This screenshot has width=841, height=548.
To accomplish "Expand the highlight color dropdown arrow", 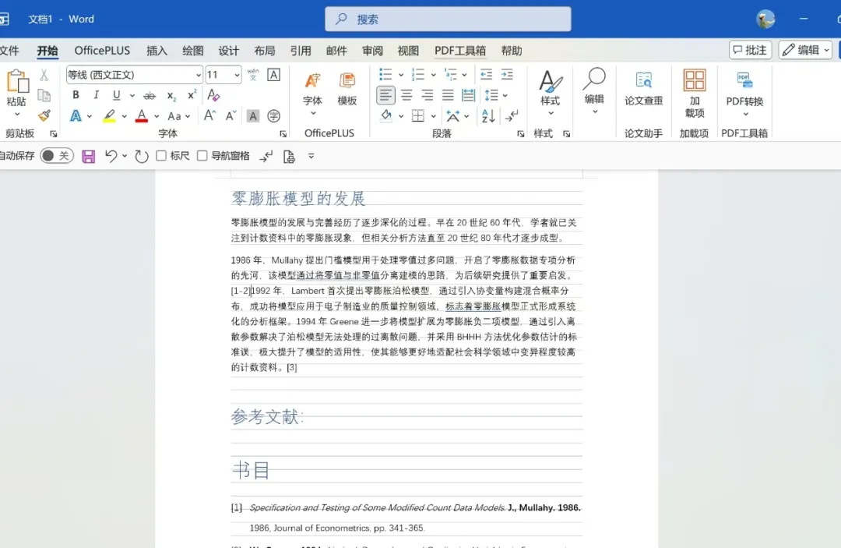I will pyautogui.click(x=124, y=116).
